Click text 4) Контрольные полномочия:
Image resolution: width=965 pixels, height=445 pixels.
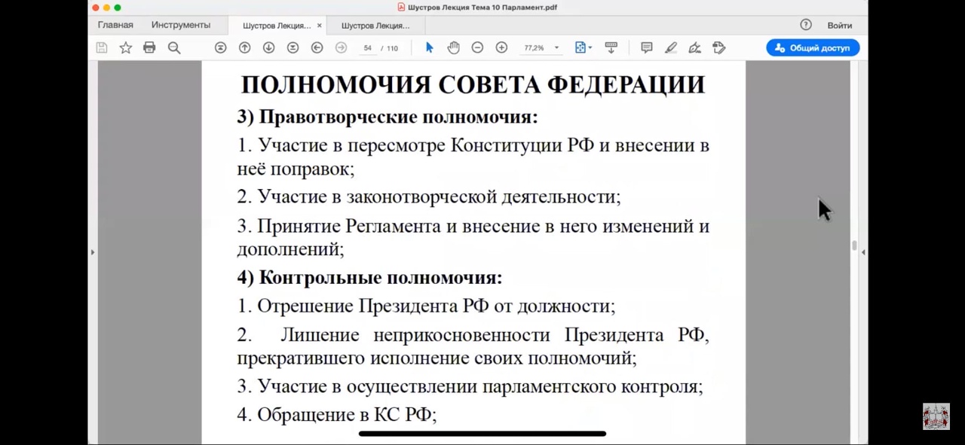tap(369, 278)
